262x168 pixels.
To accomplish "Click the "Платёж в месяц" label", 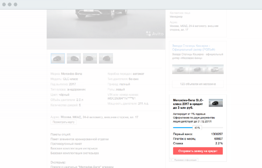I will 184,139.
